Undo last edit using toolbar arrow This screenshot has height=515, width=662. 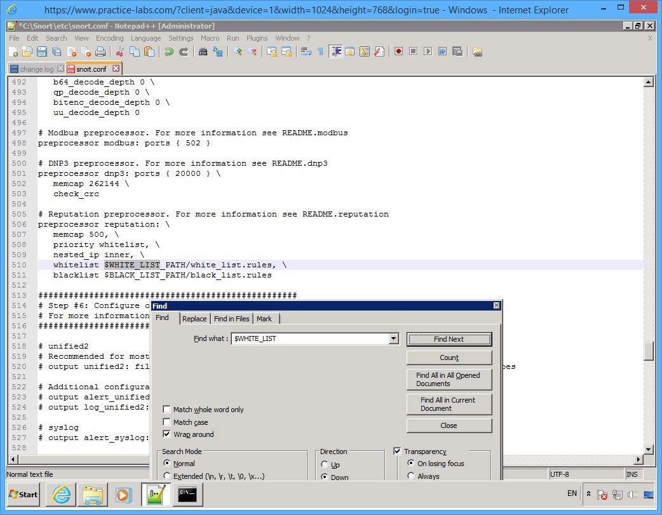(169, 51)
